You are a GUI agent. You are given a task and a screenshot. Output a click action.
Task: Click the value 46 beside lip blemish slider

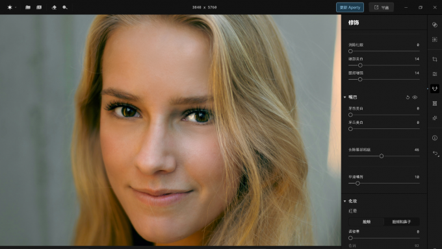[417, 150]
